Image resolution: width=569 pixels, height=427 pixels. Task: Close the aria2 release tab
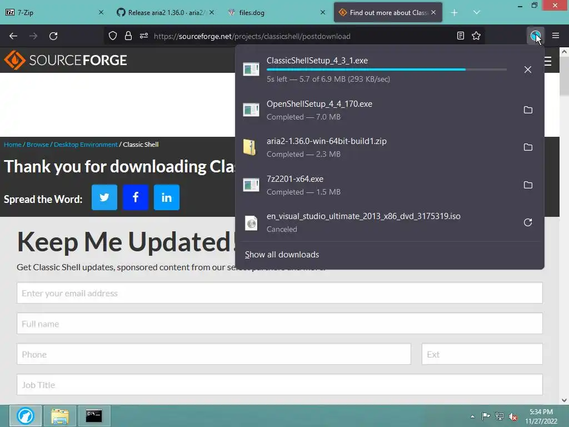tap(212, 12)
